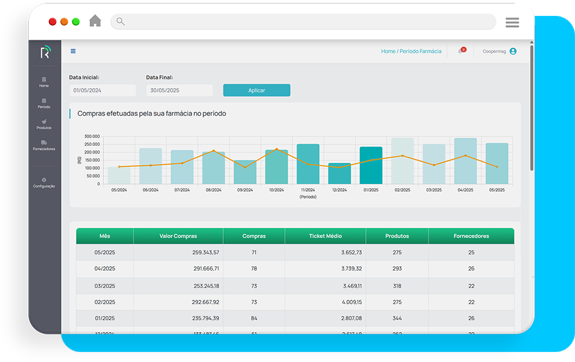
Task: Go to Home in the sidebar
Action: 44,82
